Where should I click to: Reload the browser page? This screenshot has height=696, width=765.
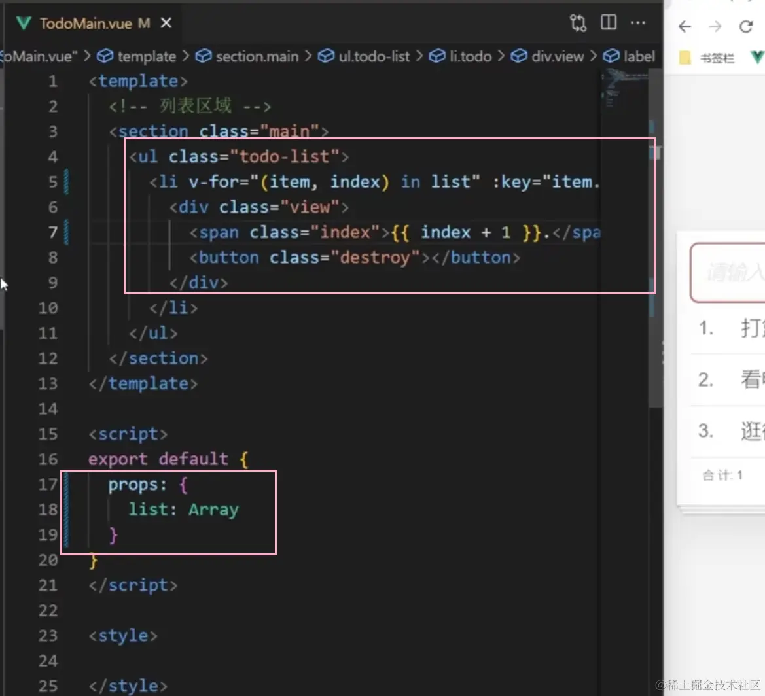746,26
